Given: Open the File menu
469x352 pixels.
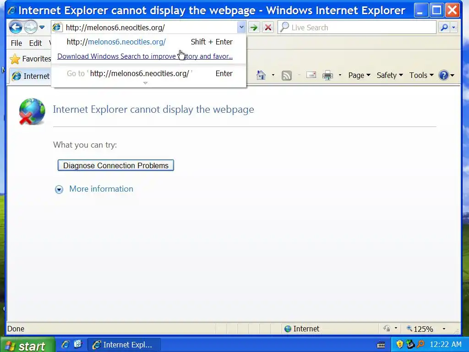Looking at the screenshot, I should [16, 43].
